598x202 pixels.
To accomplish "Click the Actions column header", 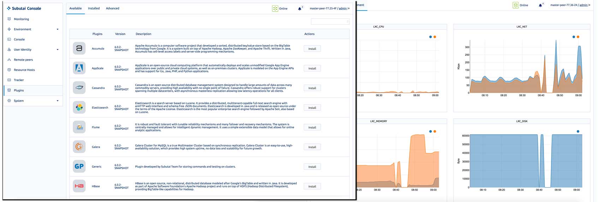I will tap(309, 34).
